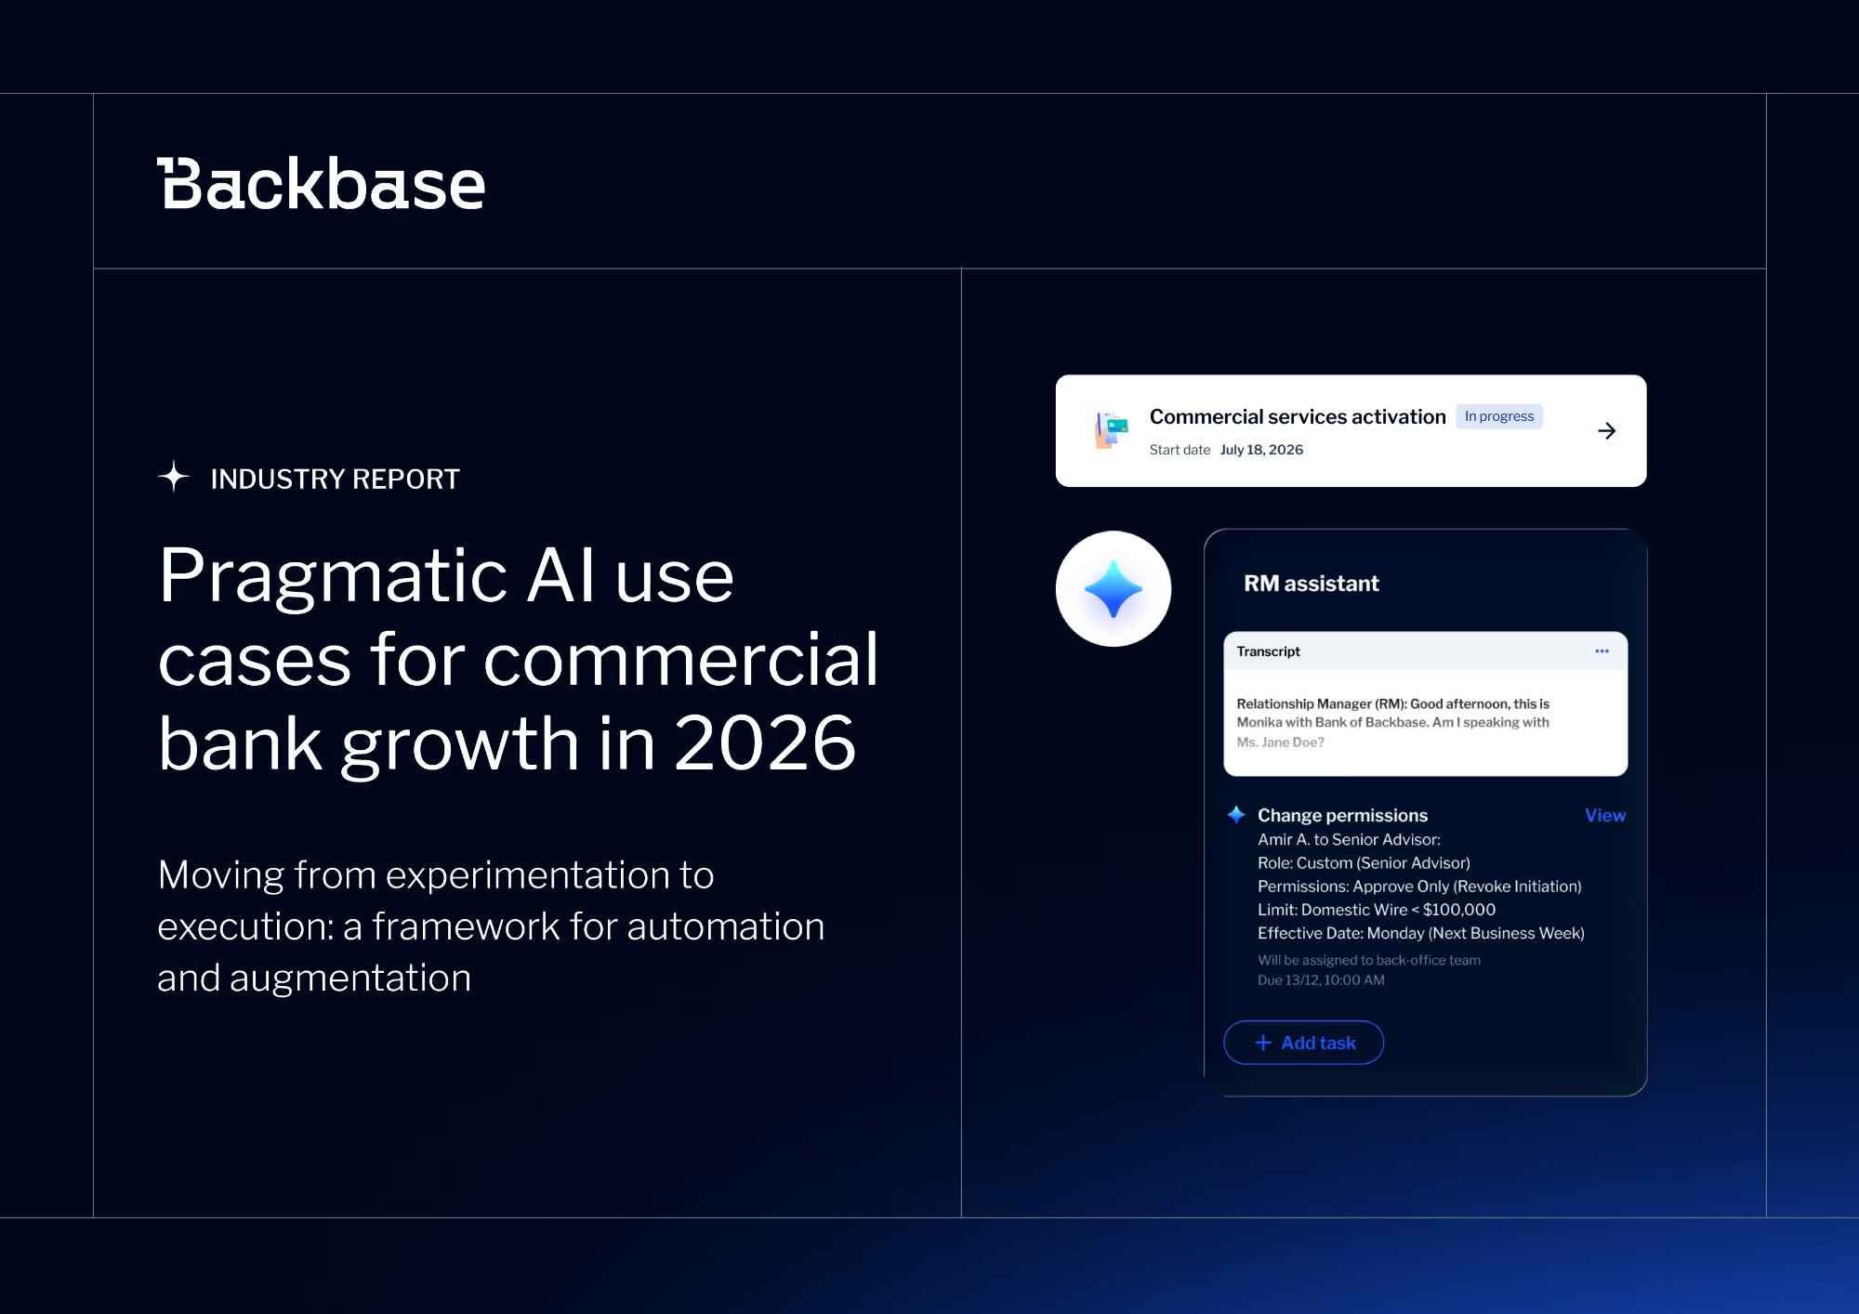The image size is (1859, 1314).
Task: Click the View link
Action: (x=1604, y=815)
